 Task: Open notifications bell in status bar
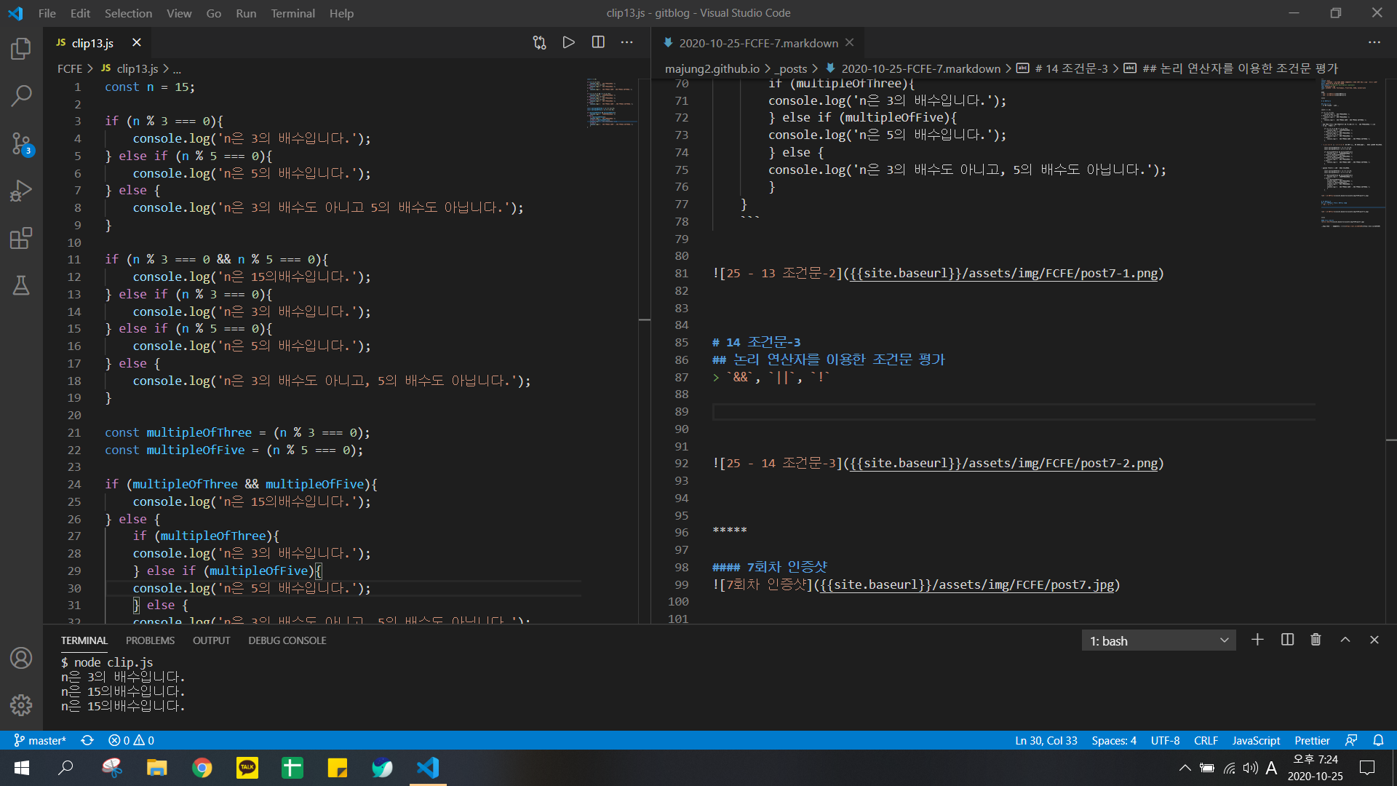click(x=1378, y=740)
